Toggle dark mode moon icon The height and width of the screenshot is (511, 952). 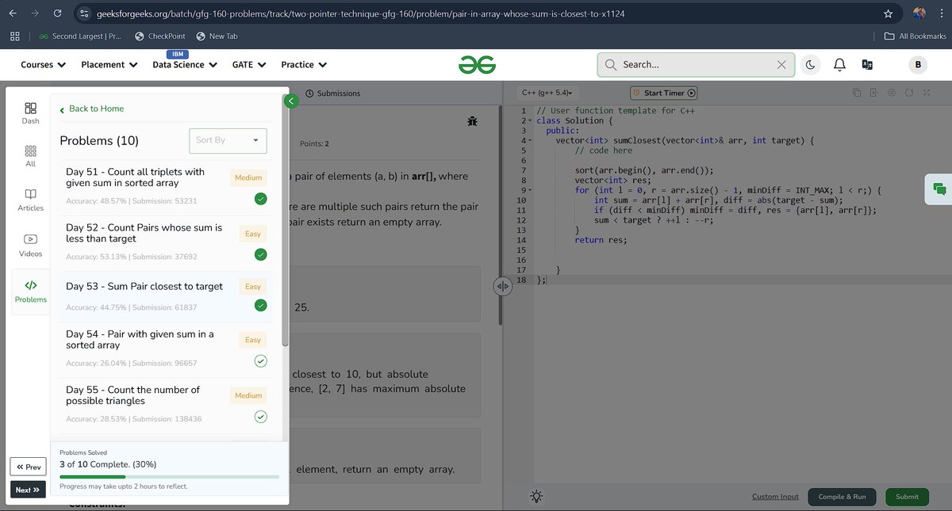tap(811, 65)
